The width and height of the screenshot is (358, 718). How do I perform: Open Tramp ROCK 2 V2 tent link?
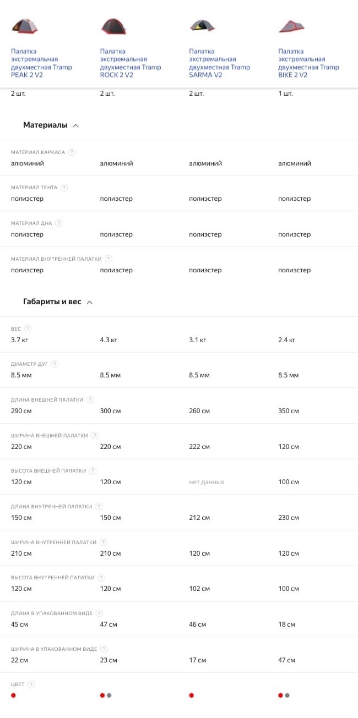point(131,63)
